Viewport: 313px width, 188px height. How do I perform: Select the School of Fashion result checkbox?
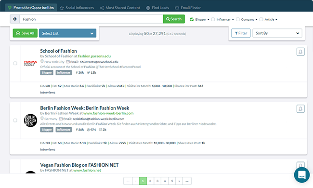pos(15,63)
